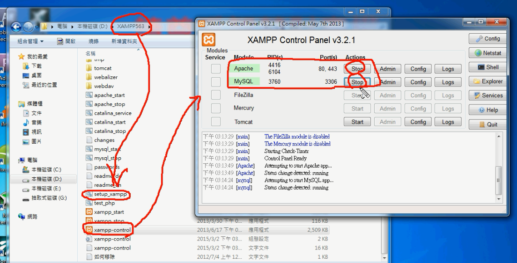Select 本機磁碟 (D:) in sidebar
Screen dimensions: 517x263
[x=42, y=179]
